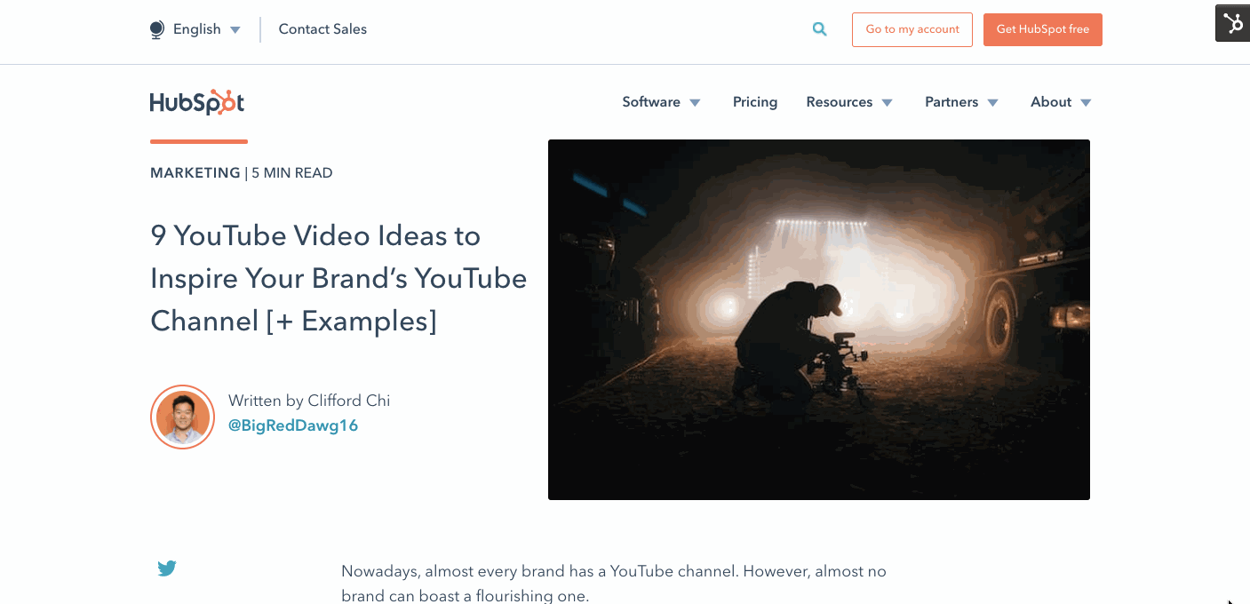Image resolution: width=1250 pixels, height=604 pixels.
Task: Open the MARKETING category label
Action: click(195, 172)
